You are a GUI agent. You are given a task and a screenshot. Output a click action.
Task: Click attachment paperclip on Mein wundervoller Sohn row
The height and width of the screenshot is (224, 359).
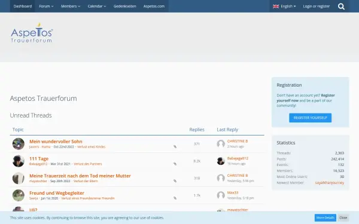click(175, 147)
